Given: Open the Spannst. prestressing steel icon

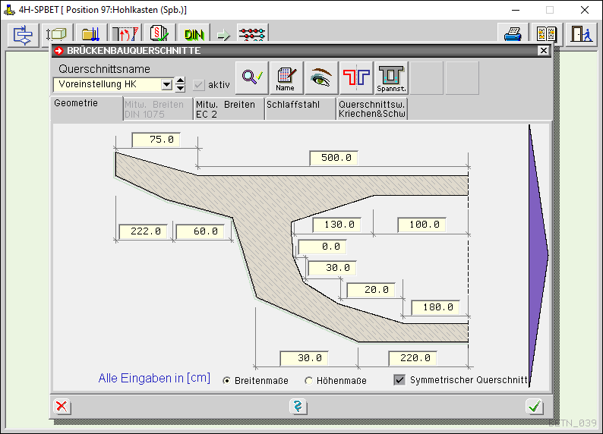Looking at the screenshot, I should pyautogui.click(x=391, y=77).
